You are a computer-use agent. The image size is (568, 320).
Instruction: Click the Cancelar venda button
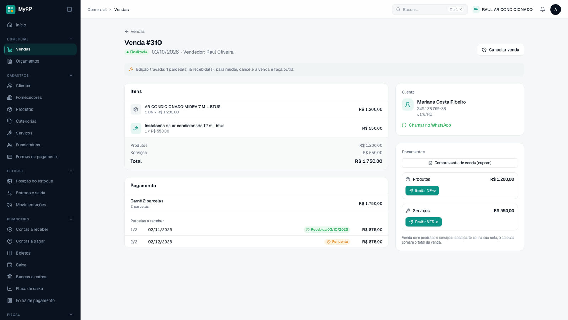500,50
